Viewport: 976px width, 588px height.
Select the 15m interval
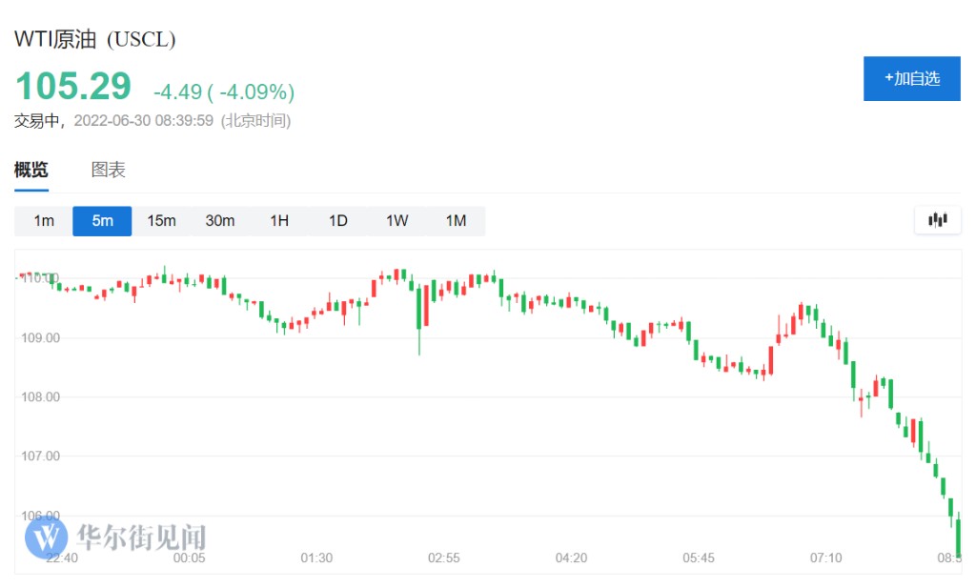161,221
